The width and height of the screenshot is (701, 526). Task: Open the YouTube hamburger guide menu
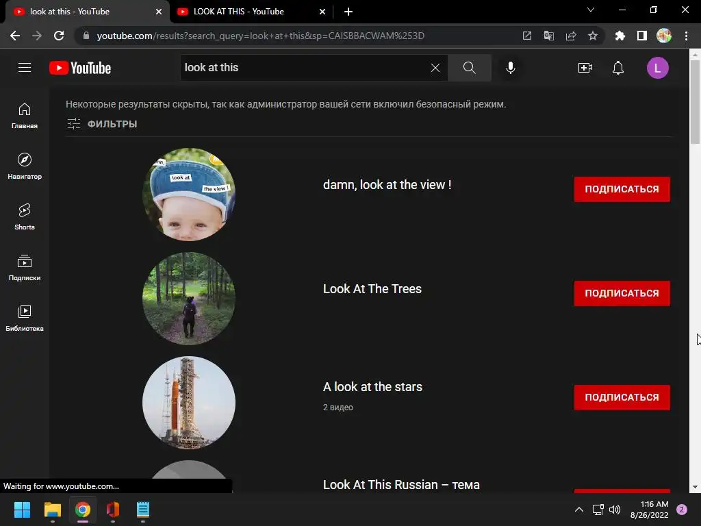click(x=25, y=68)
